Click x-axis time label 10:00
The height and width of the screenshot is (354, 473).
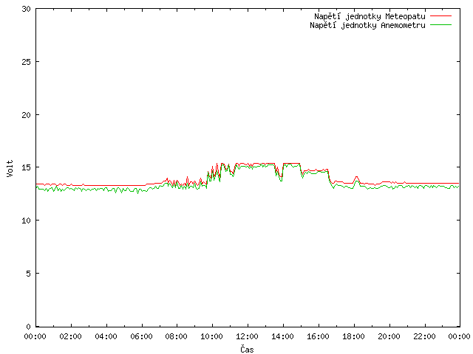212,336
